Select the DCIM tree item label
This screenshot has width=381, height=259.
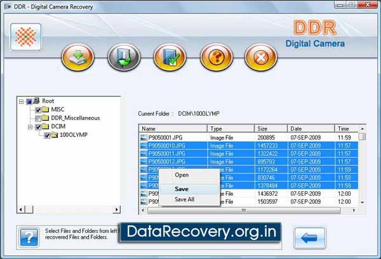58,126
